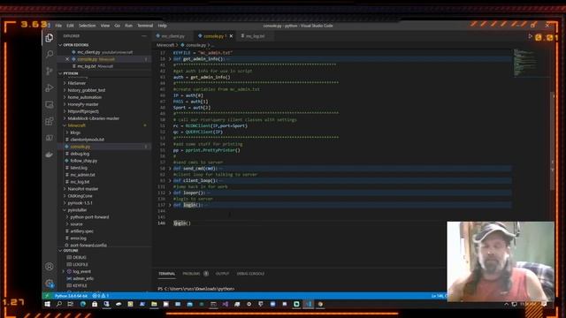Unfold the looper function
This screenshot has height=318, width=566.
(x=170, y=193)
